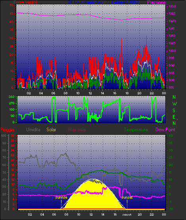Click the yellow 'sunrise' marker label
The height and width of the screenshot is (220, 186).
(x=61, y=197)
